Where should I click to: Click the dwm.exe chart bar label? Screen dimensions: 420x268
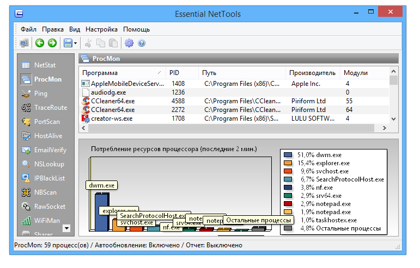pyautogui.click(x=101, y=185)
